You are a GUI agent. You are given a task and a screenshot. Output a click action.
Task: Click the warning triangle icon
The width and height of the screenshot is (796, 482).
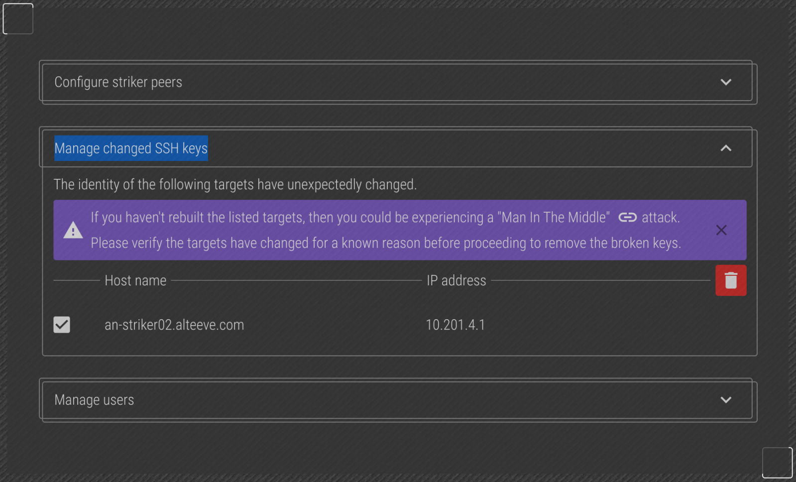(73, 230)
